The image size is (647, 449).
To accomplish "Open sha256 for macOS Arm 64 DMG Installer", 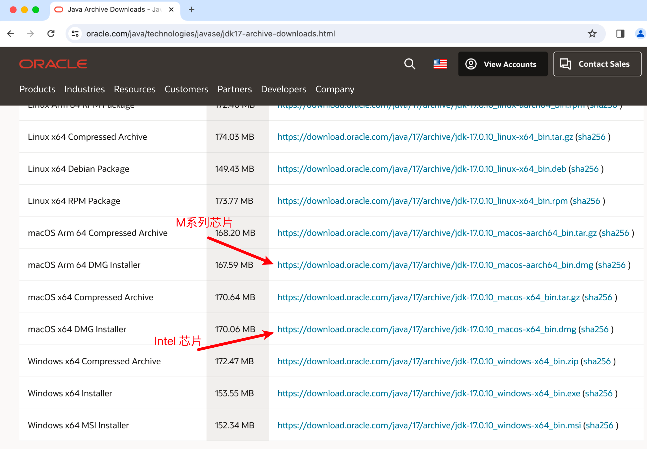I will coord(612,265).
